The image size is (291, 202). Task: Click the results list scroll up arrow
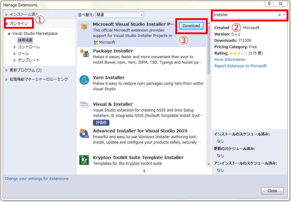209,23
